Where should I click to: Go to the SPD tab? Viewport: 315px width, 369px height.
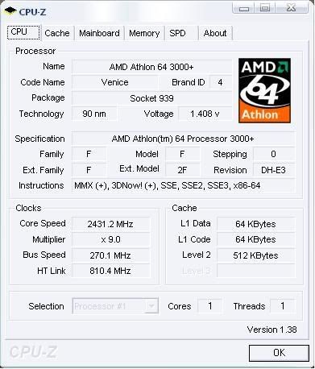click(177, 33)
